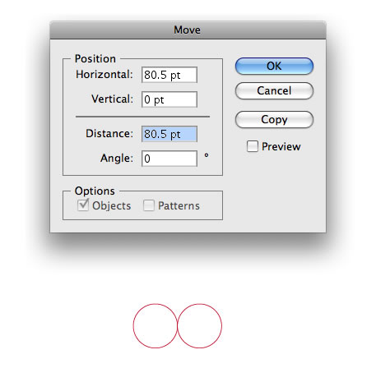Click the Objects label text
Viewport: 376px width, 382px height.
click(x=112, y=205)
